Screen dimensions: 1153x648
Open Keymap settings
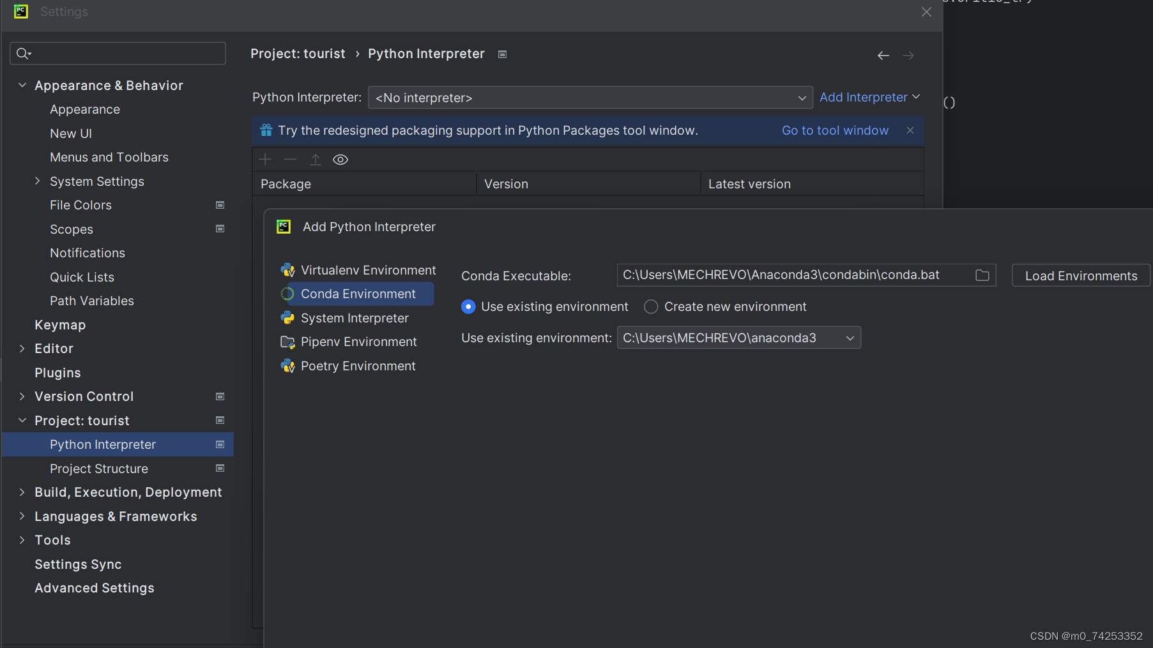coord(60,325)
